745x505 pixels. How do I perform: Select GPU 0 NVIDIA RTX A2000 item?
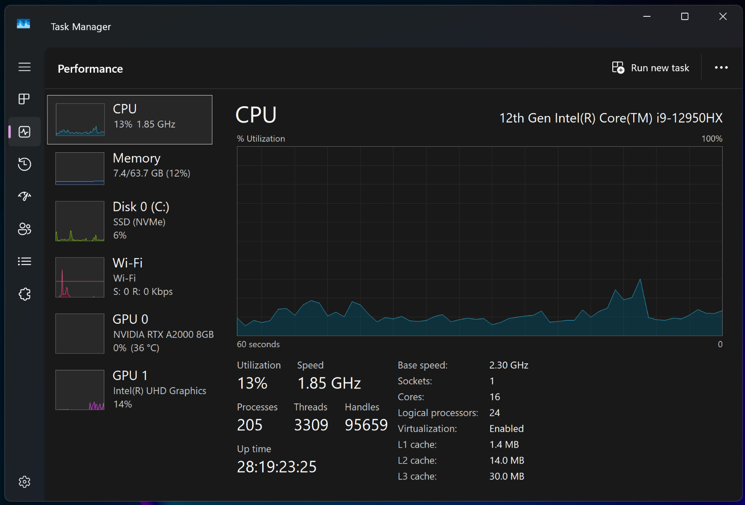coord(129,334)
